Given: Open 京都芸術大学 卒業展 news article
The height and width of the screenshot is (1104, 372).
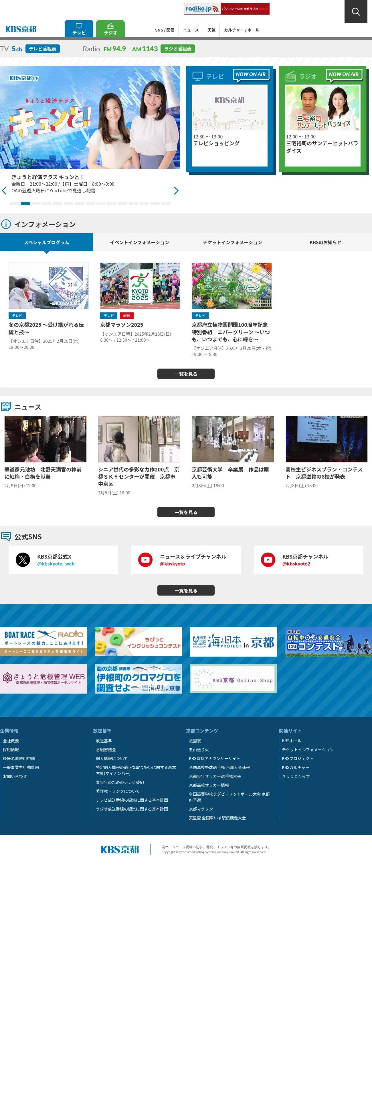Looking at the screenshot, I should [x=232, y=473].
